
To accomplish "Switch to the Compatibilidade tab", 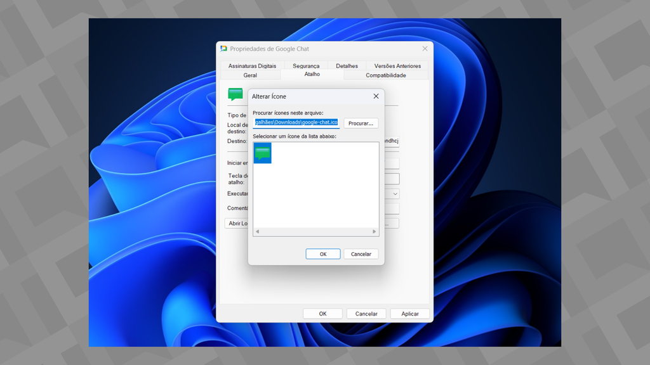I will click(x=385, y=75).
